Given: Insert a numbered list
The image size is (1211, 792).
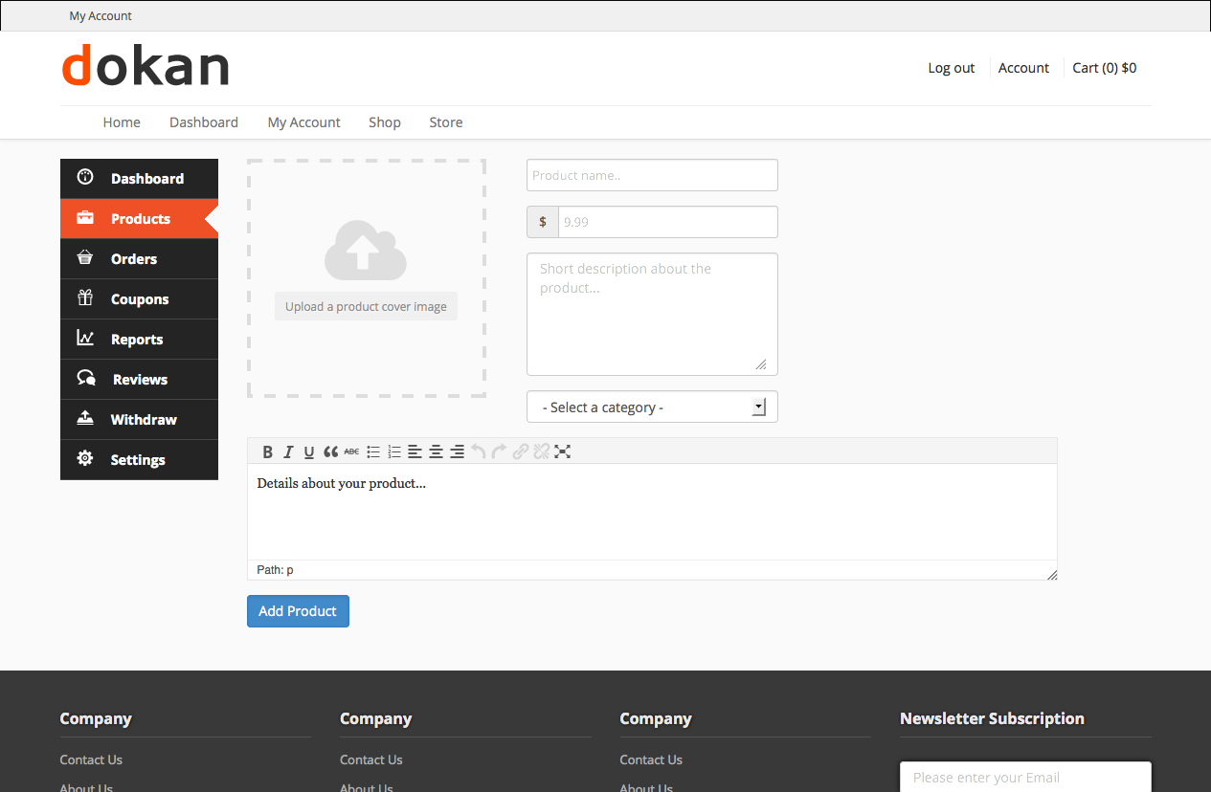Looking at the screenshot, I should [394, 451].
